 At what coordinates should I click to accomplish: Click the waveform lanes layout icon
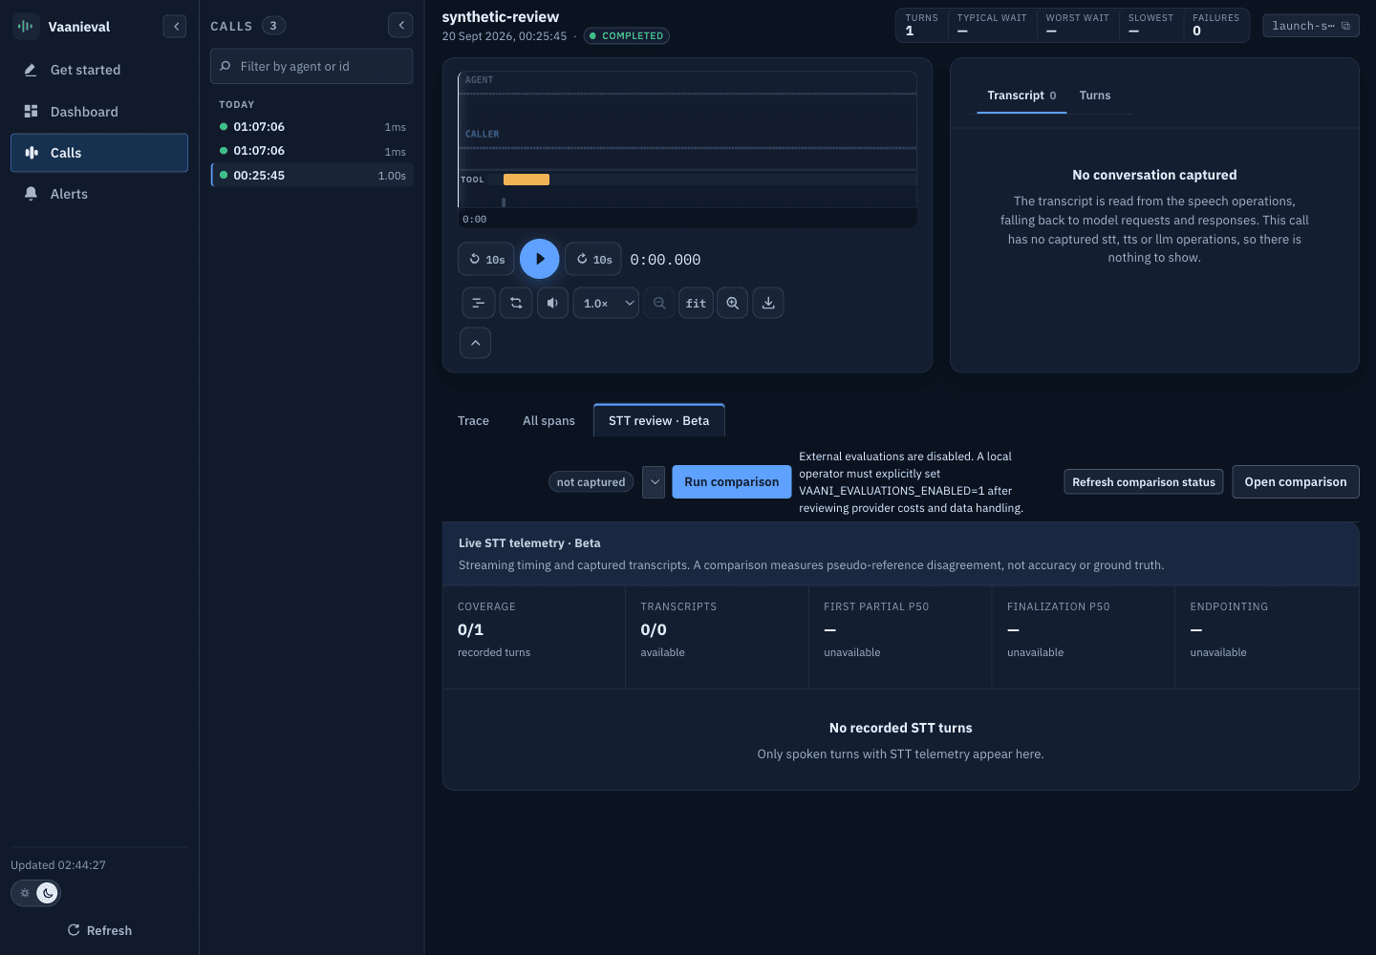tap(478, 303)
